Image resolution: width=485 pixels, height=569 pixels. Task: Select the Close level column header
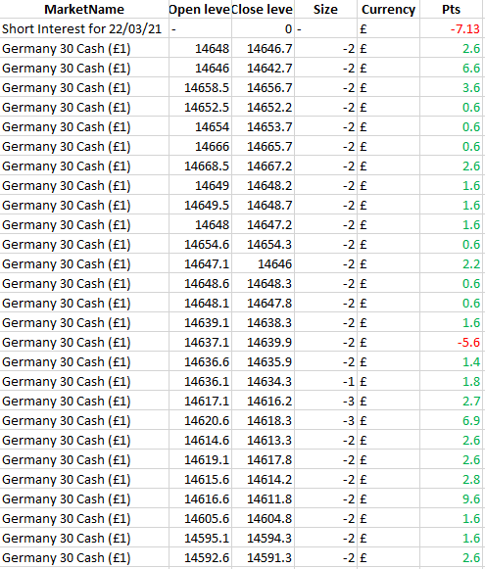click(x=263, y=9)
